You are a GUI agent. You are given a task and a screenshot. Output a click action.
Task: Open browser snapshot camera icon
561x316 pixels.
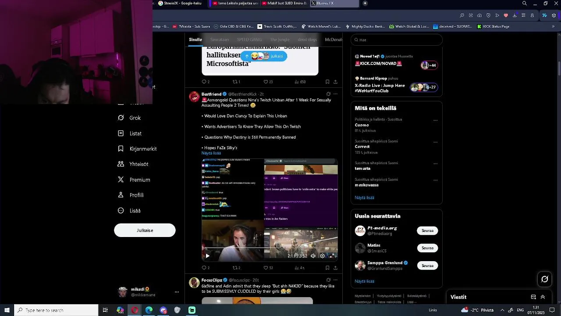[x=479, y=15]
